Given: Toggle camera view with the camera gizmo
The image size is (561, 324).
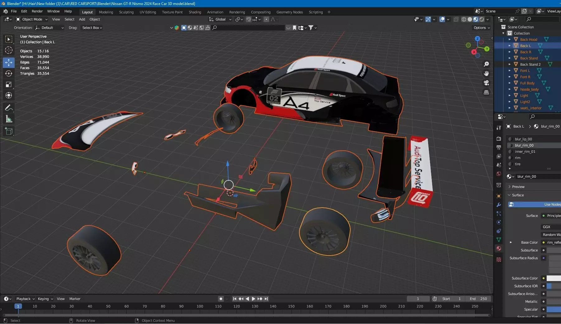Looking at the screenshot, I should (486, 83).
